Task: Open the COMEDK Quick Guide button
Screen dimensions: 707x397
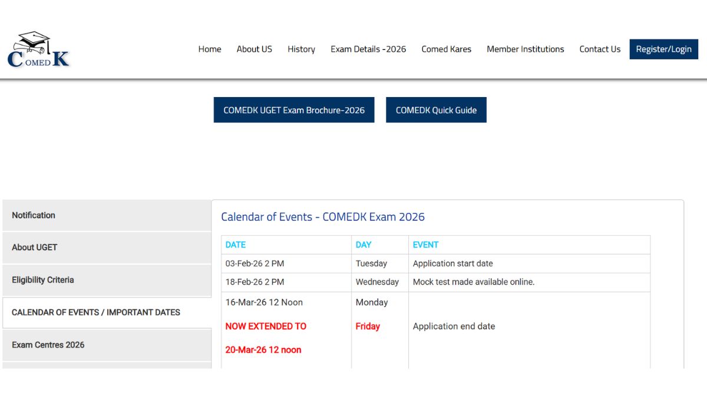Action: pyautogui.click(x=436, y=110)
